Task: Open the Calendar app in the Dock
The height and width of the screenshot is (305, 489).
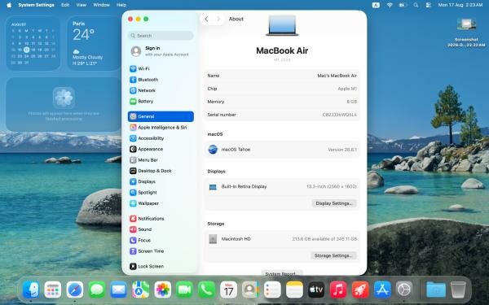Action: (x=228, y=290)
